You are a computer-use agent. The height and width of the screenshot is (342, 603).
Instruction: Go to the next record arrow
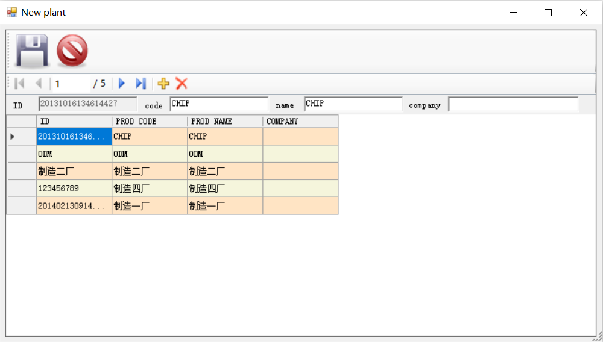[122, 84]
